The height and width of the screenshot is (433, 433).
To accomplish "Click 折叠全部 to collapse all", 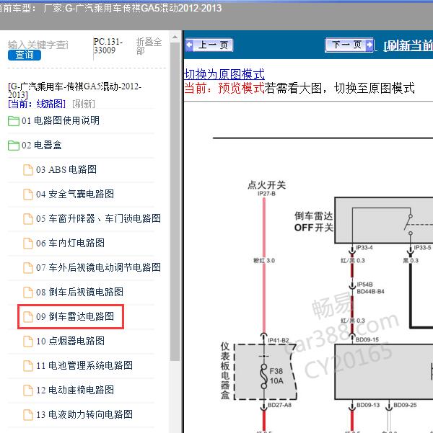I will [149, 46].
